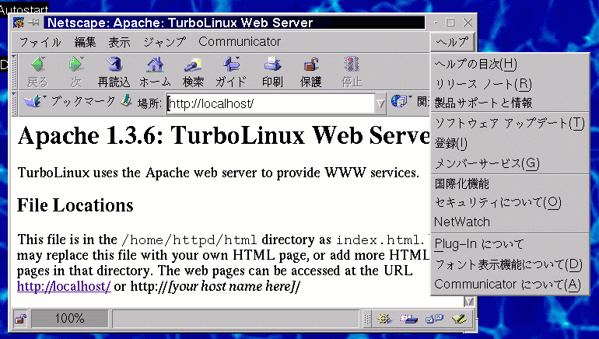Open the Communicator menu
Image resolution: width=599 pixels, height=339 pixels.
point(240,42)
